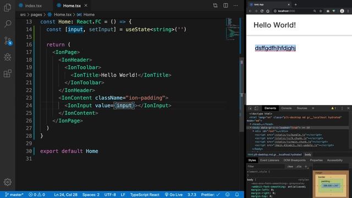Open the Event Listeners pane tab
This screenshot has width=352, height=198.
click(269, 160)
